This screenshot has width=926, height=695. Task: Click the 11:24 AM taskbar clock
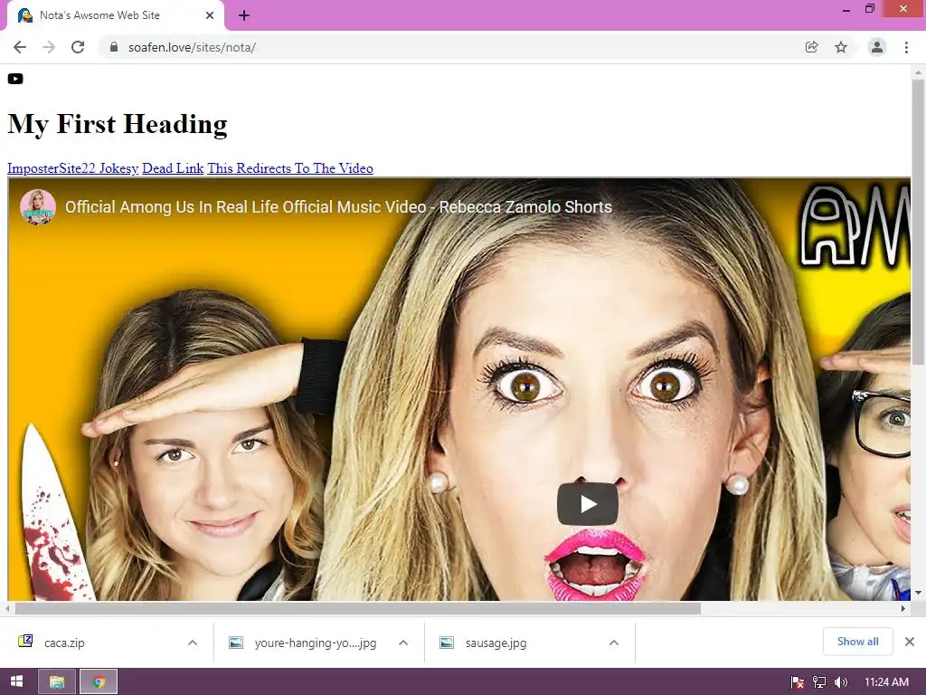click(x=886, y=682)
